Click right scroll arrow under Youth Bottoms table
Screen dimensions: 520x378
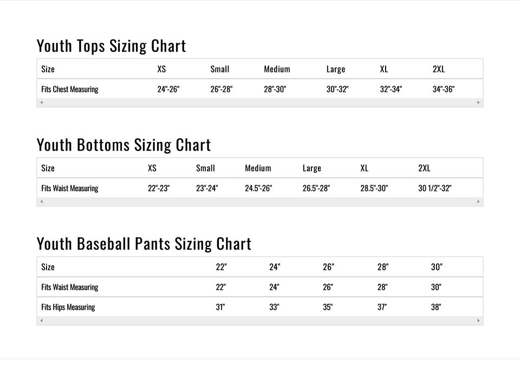[x=478, y=201]
